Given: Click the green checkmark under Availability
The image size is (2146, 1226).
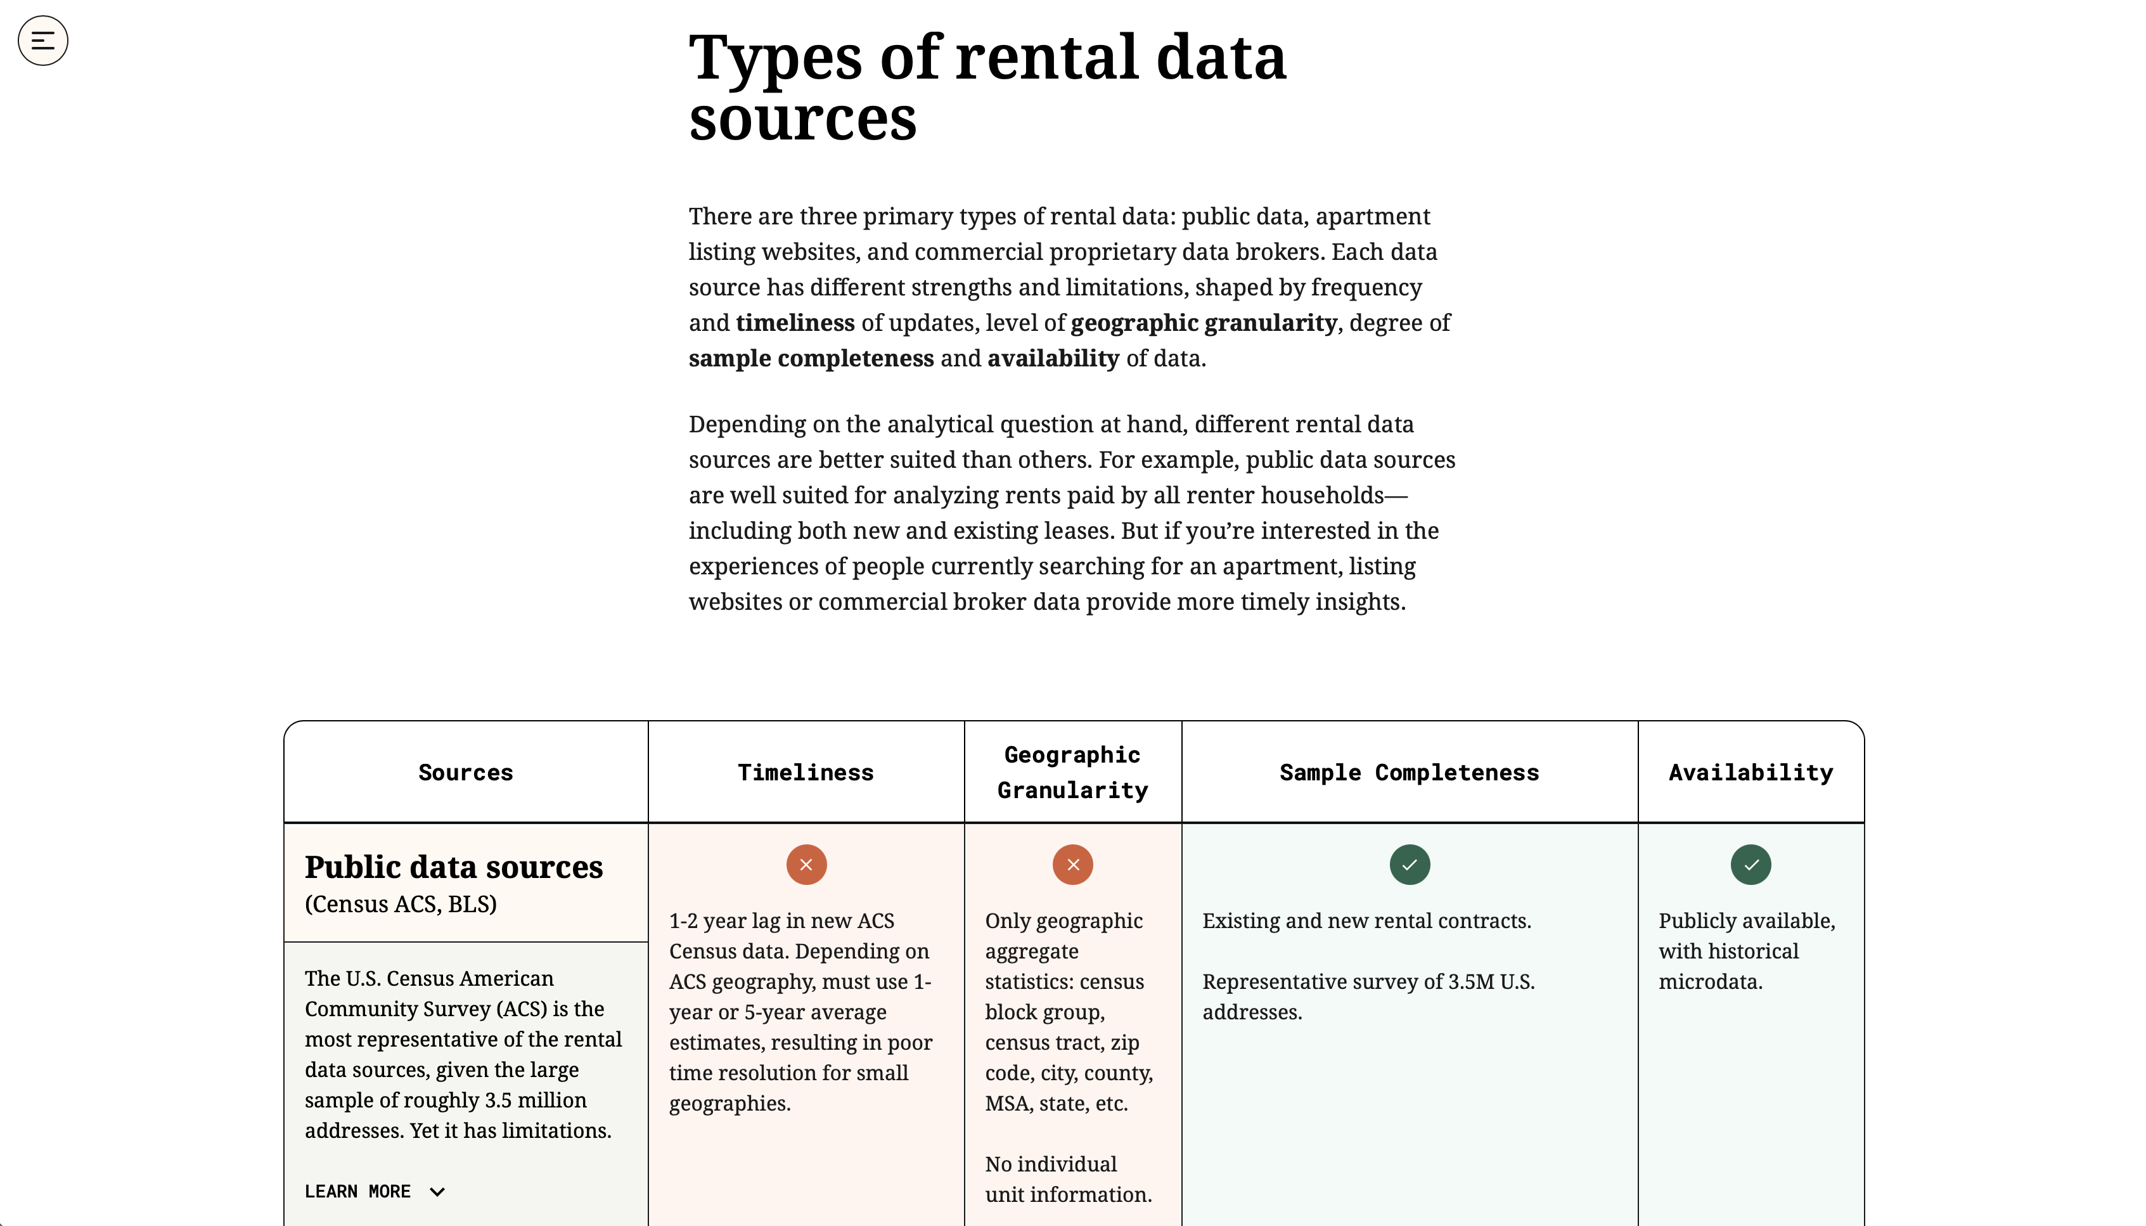Looking at the screenshot, I should (1750, 865).
